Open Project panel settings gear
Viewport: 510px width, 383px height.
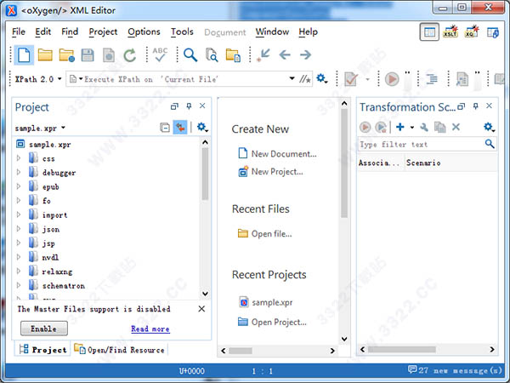202,127
